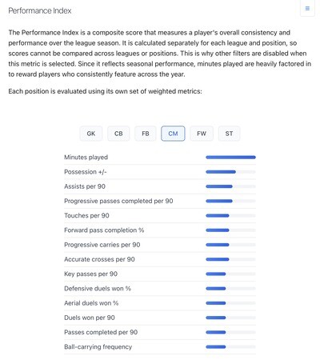Select the Aerial duels won % row
The image size is (320, 360).
pos(160,303)
